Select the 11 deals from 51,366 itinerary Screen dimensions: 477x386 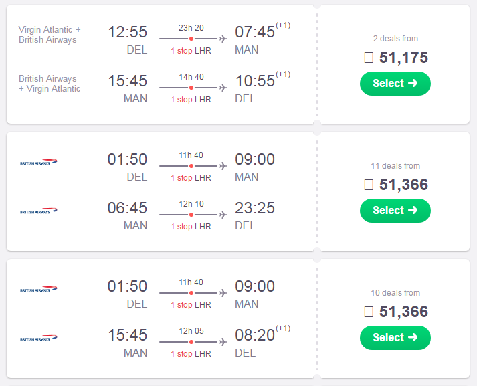pos(395,211)
